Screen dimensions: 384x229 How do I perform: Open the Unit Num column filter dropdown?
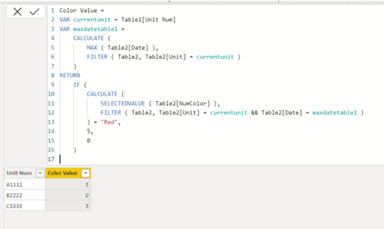(40, 173)
